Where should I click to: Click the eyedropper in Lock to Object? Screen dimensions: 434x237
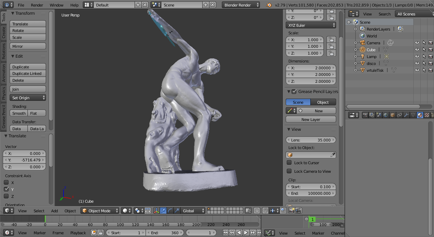pyautogui.click(x=332, y=155)
